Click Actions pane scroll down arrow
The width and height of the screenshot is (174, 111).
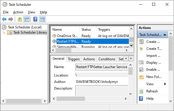pyautogui.click(x=171, y=101)
